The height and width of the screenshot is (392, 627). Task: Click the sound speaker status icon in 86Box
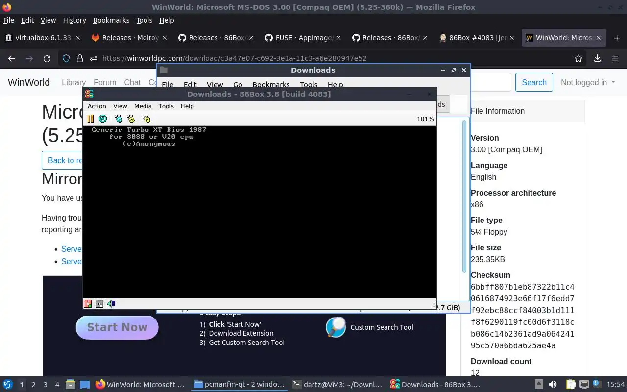coord(111,304)
